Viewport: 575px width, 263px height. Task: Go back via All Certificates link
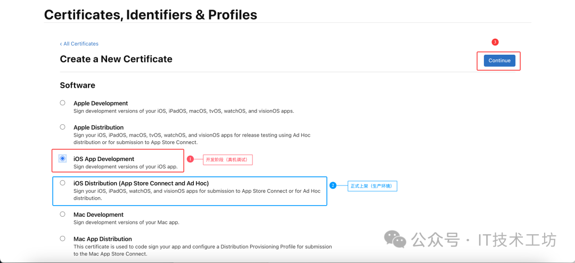click(79, 44)
